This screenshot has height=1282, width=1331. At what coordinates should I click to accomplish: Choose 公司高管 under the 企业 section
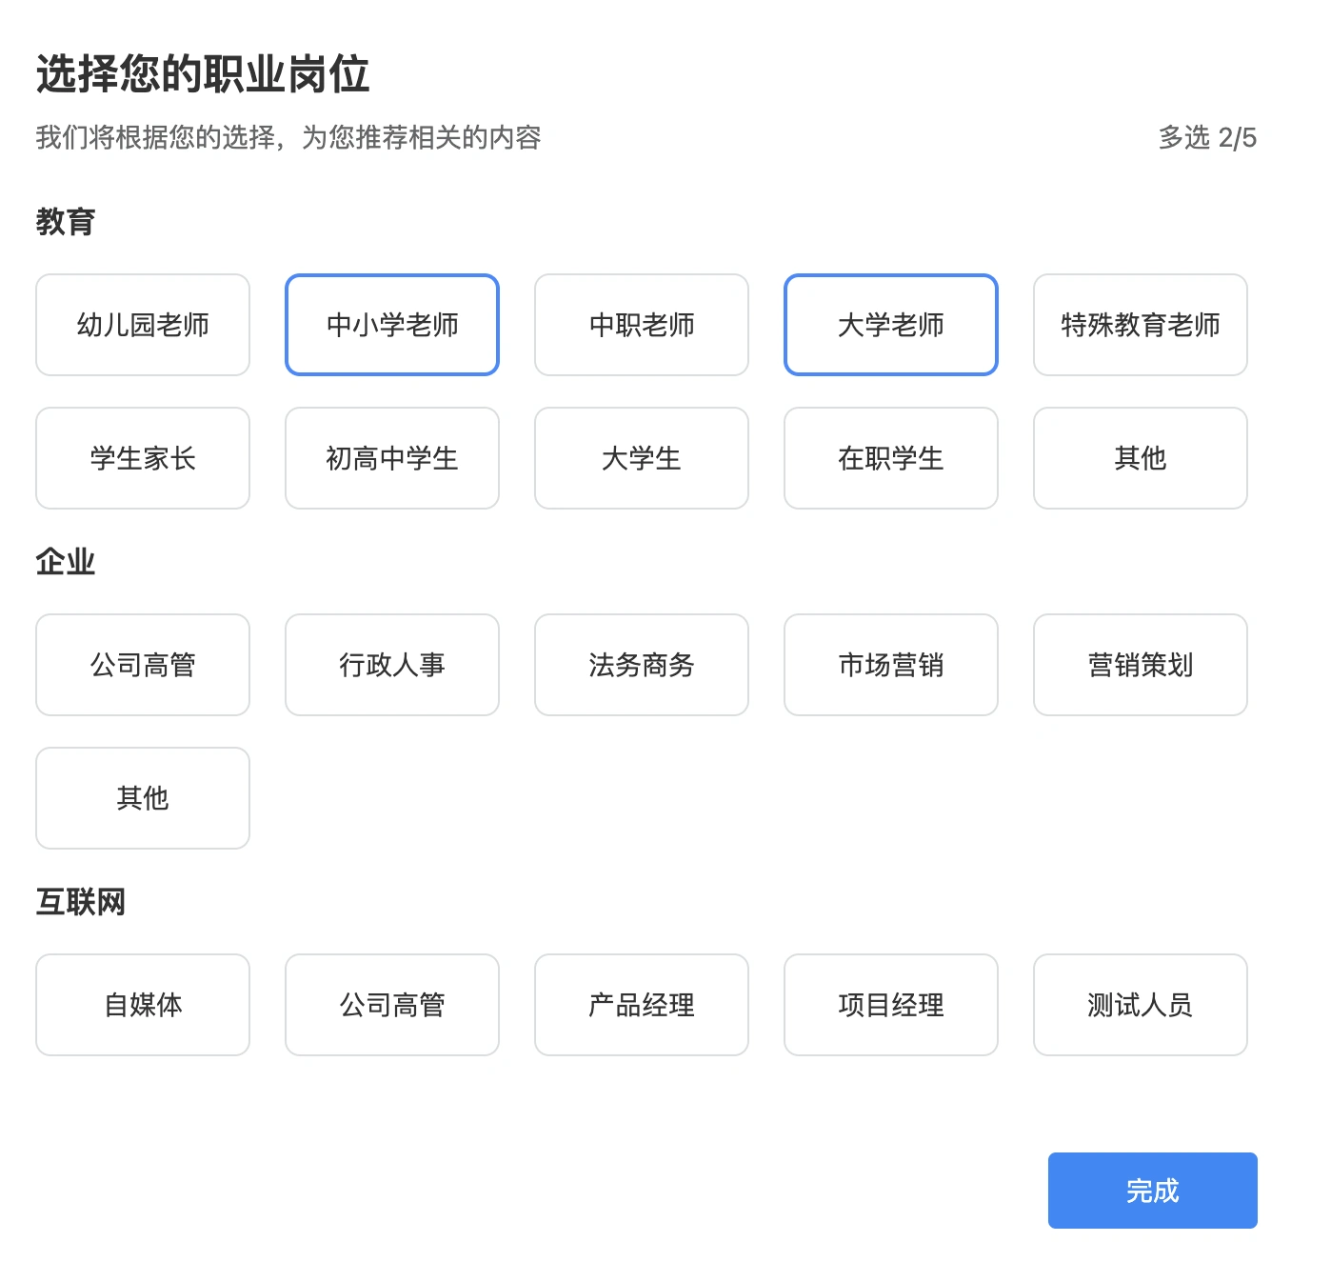point(142,665)
